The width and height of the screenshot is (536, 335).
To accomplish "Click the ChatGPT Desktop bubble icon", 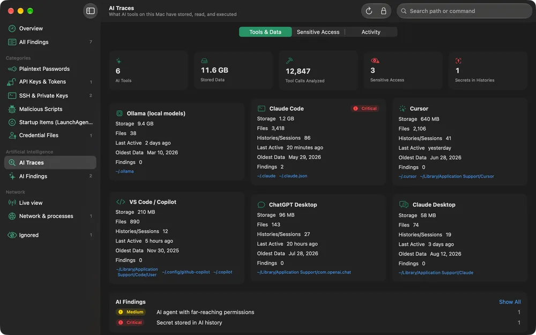I will (x=261, y=205).
